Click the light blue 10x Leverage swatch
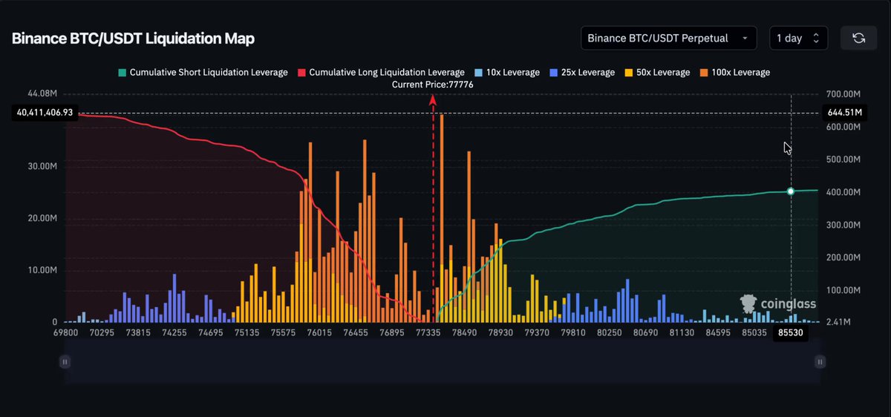 477,73
